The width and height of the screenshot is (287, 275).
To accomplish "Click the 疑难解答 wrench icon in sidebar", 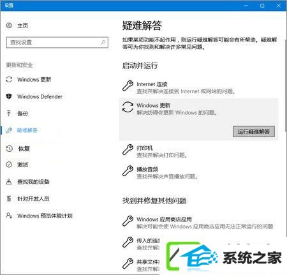I will click(x=9, y=130).
